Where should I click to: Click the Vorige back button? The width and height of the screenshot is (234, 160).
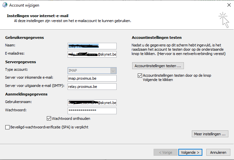click(165, 152)
